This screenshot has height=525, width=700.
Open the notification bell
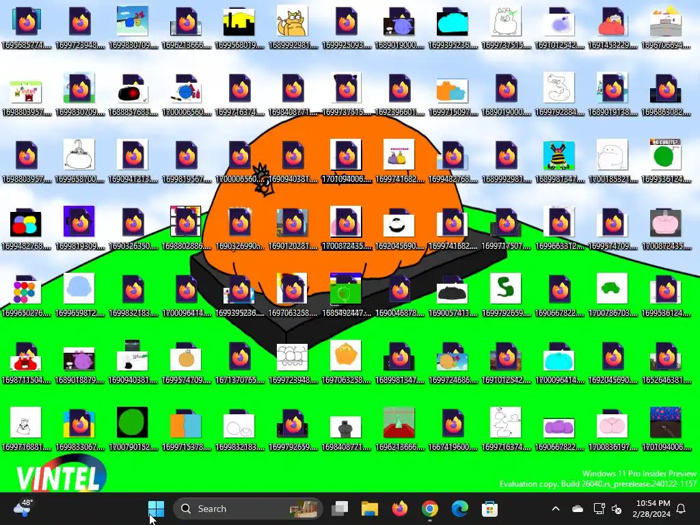click(682, 509)
